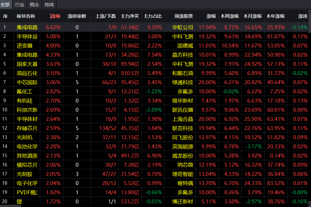This screenshot has height=207, width=311.
Task: Open the 其他酒类 sector
Action: tap(27, 156)
